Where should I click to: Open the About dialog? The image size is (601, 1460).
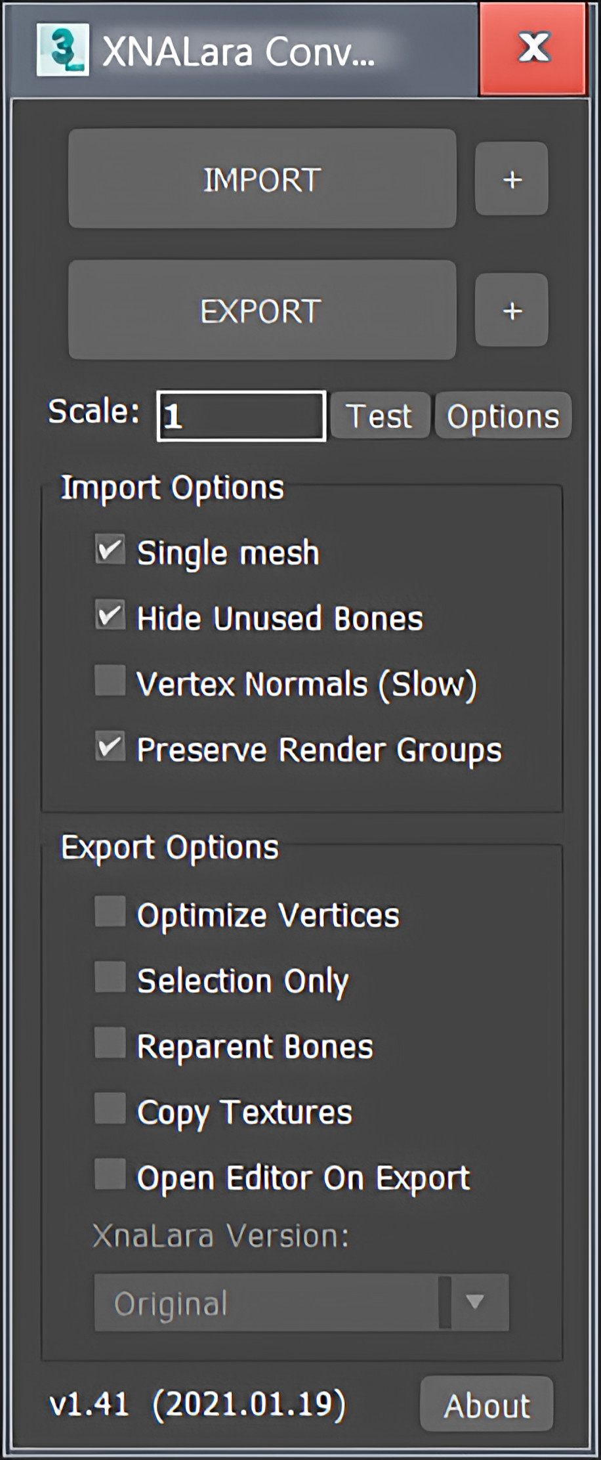click(x=486, y=1405)
